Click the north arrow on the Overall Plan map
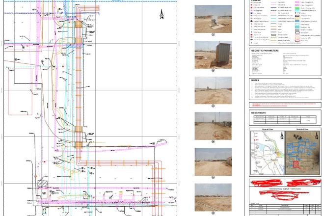The width and height of the screenshot is (324, 216). (x=281, y=136)
